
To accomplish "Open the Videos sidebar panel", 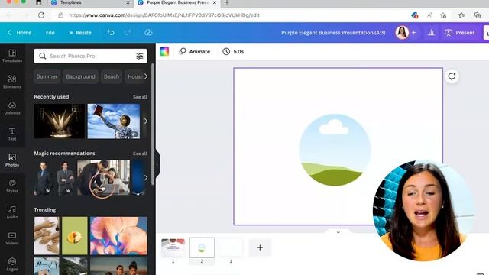I will tap(12, 238).
